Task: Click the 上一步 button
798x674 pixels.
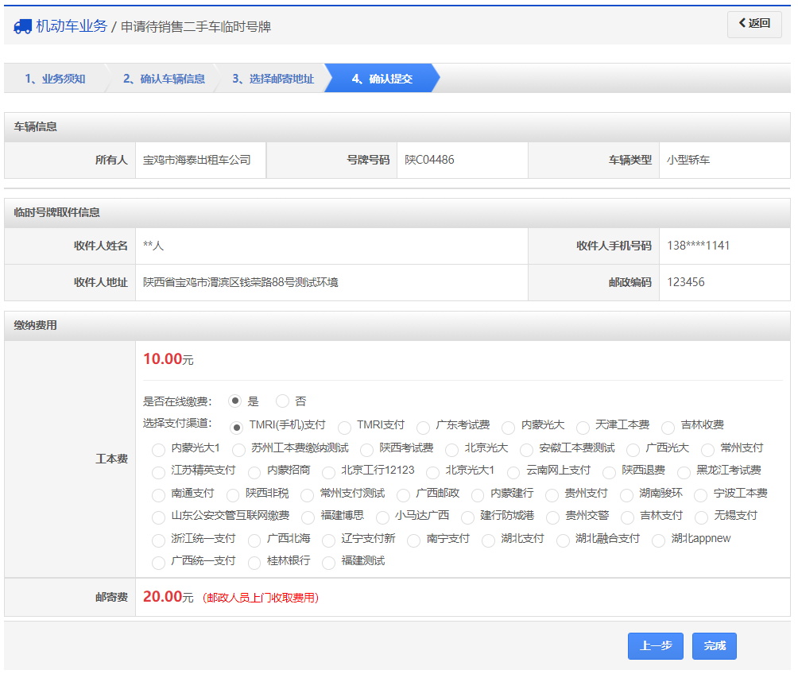Action: [655, 645]
